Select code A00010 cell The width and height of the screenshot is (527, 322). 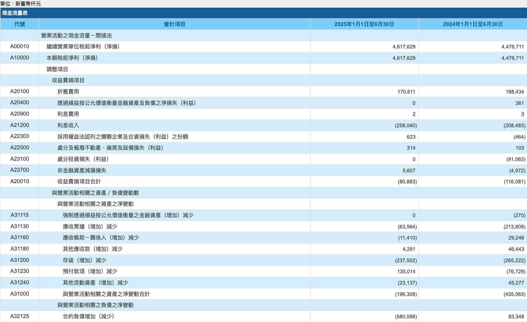(20, 47)
